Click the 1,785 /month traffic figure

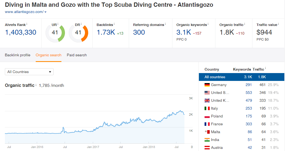point(51,86)
